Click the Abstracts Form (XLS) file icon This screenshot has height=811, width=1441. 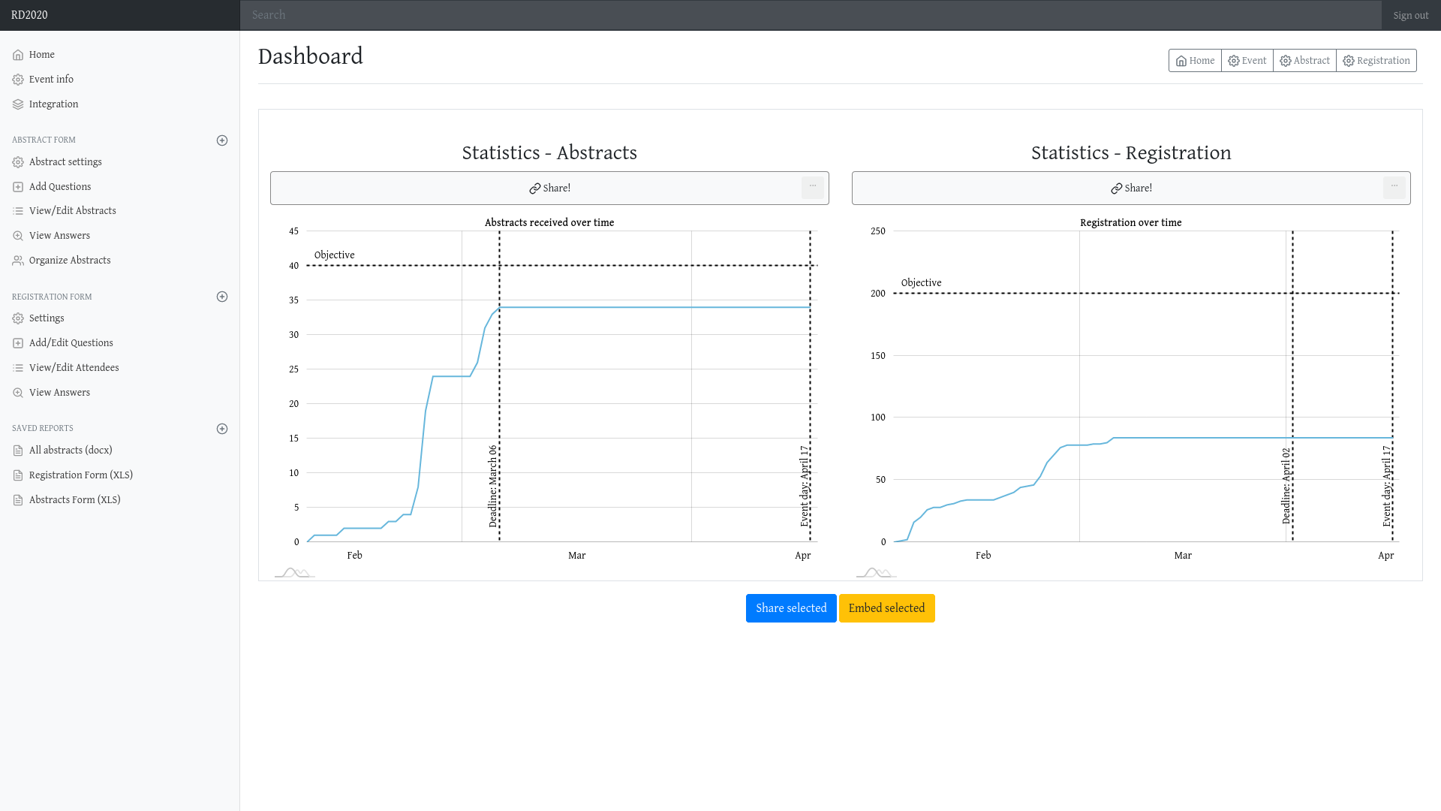pyautogui.click(x=18, y=500)
